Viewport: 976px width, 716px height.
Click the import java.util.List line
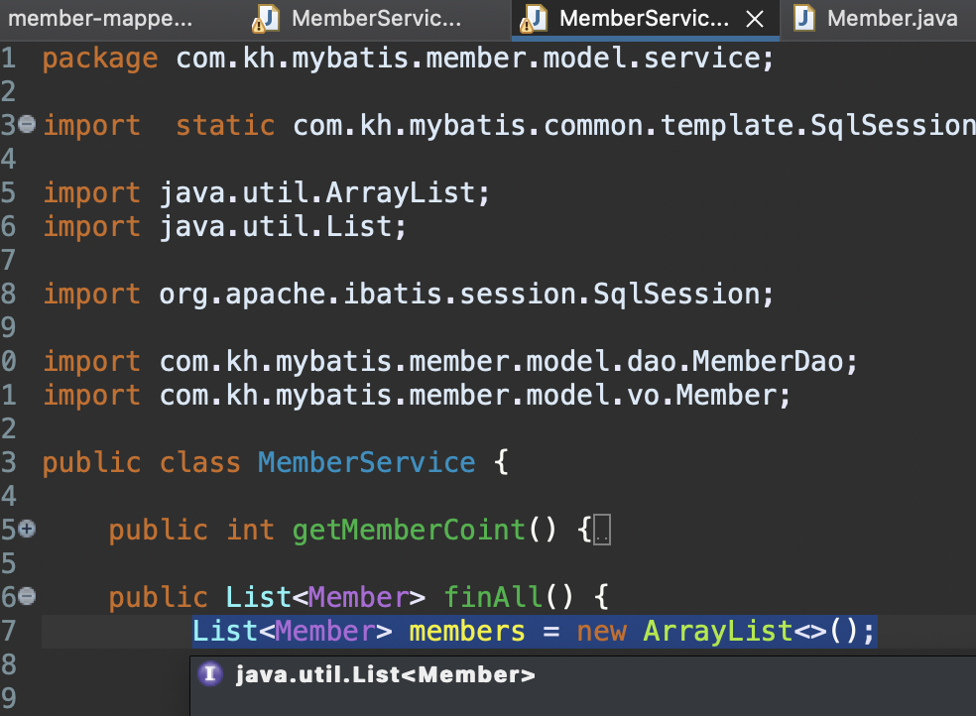click(225, 226)
